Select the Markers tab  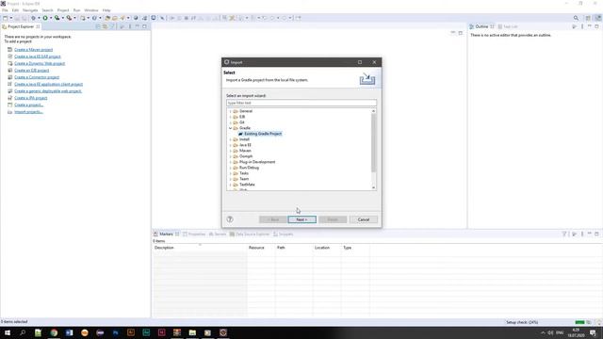click(166, 234)
